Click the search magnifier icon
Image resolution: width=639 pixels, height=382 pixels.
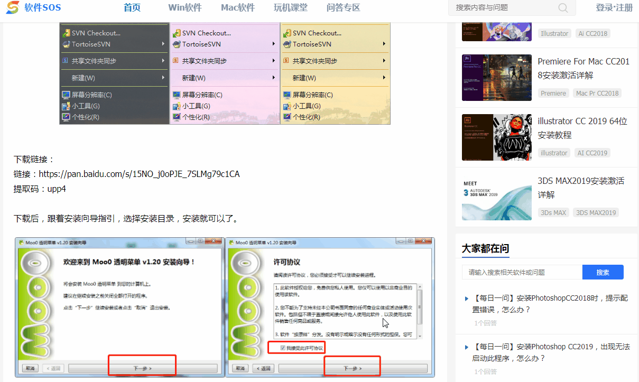coord(563,8)
